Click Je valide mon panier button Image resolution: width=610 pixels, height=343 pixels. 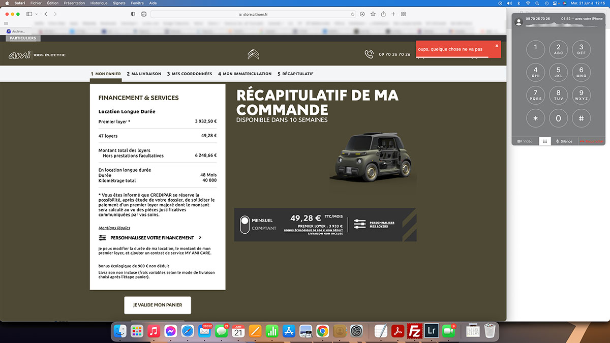coord(158,305)
